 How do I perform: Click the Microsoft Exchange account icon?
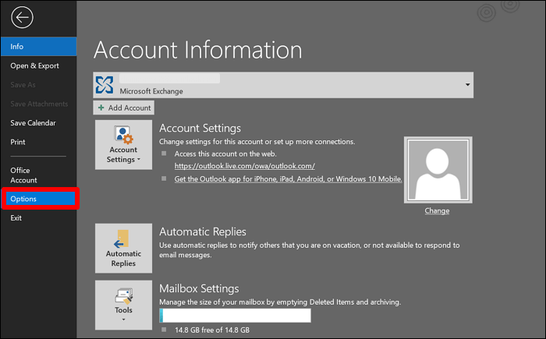pos(105,85)
